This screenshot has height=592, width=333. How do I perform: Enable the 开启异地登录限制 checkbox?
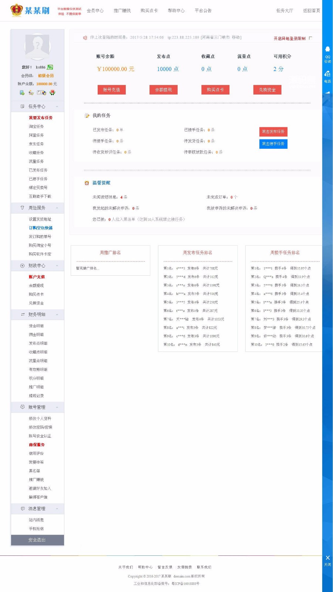tap(310, 38)
